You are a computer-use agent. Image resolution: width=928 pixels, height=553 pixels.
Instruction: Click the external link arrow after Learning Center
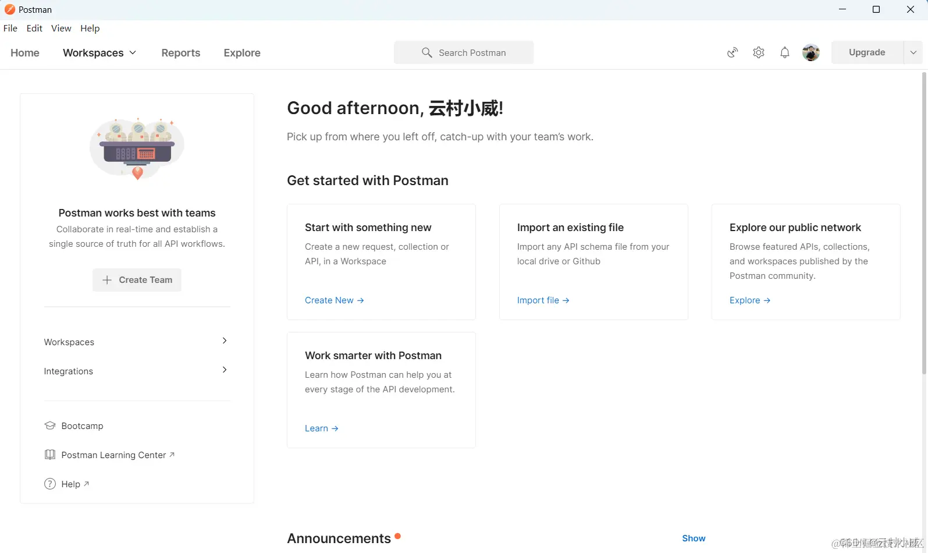(x=172, y=455)
